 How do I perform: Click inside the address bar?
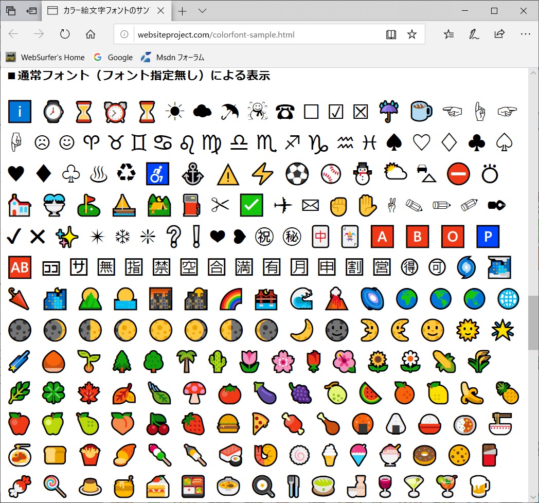coord(231,34)
